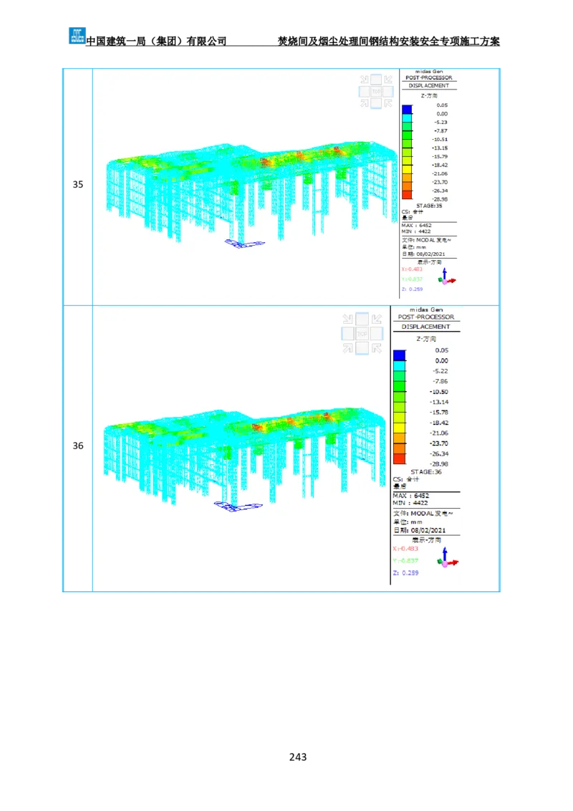The height and width of the screenshot is (811, 573).
Task: Click the blue logo icon at page top
Action: [x=76, y=34]
